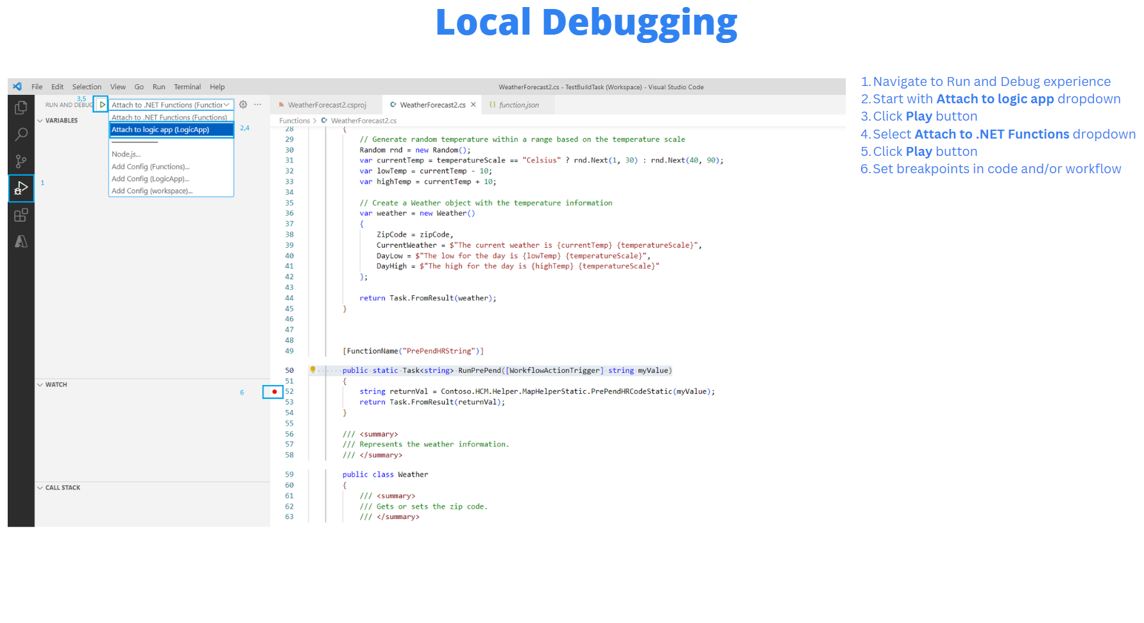Click the "return Task.FromResult(weather);" line
1144x623 pixels.
[x=428, y=298]
